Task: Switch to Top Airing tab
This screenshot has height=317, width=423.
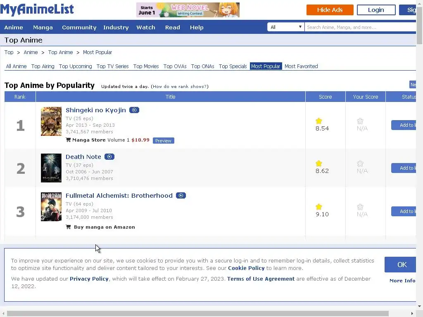Action: (x=43, y=66)
